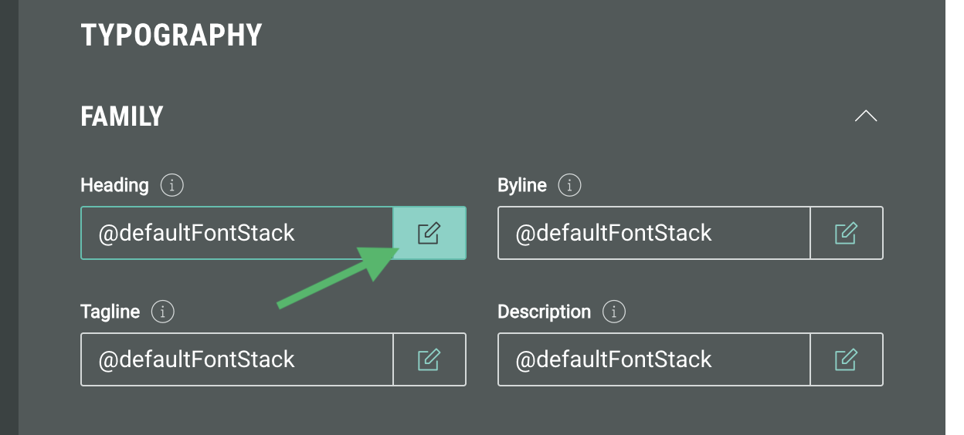Click the Description font value field
The width and height of the screenshot is (964, 435).
click(x=653, y=359)
